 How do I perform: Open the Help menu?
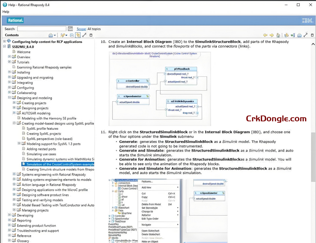(x=5, y=12)
